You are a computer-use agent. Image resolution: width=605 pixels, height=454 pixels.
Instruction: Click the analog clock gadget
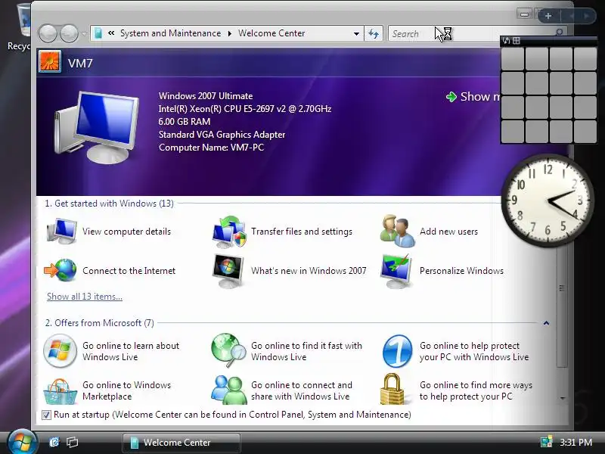(547, 201)
